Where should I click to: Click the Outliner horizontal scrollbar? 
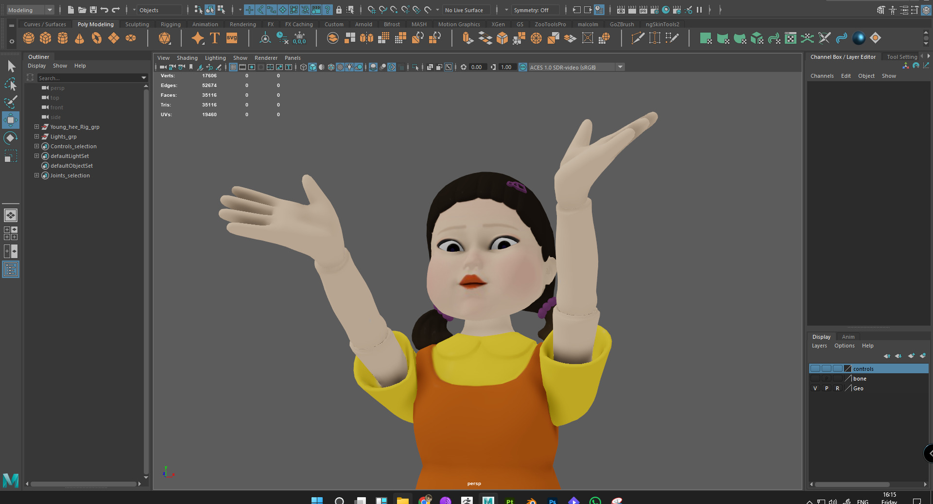tap(83, 484)
